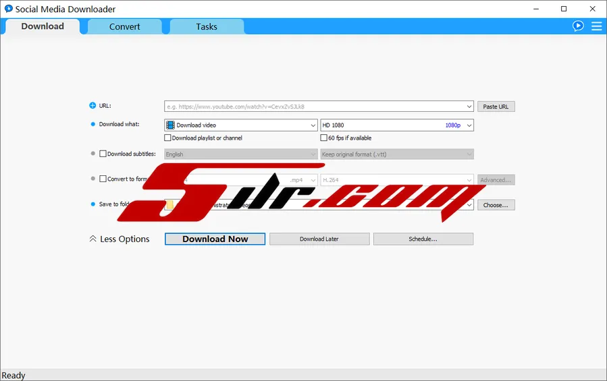The height and width of the screenshot is (381, 607).
Task: Open the hamburger menu icon
Action: point(597,26)
